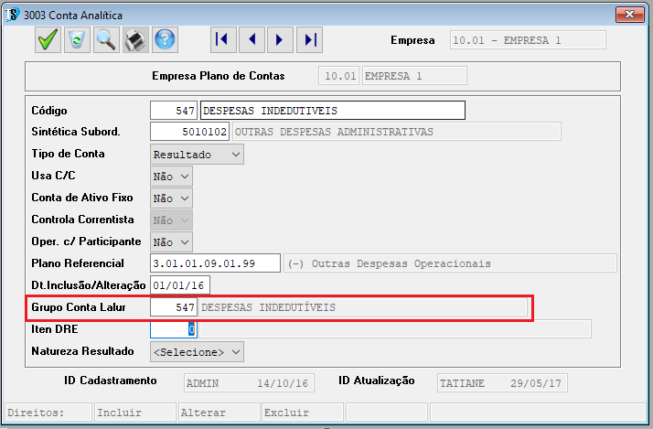653x429 pixels.
Task: Click Dt.Inclusão/Alteração date field 01/01/16
Action: click(180, 285)
